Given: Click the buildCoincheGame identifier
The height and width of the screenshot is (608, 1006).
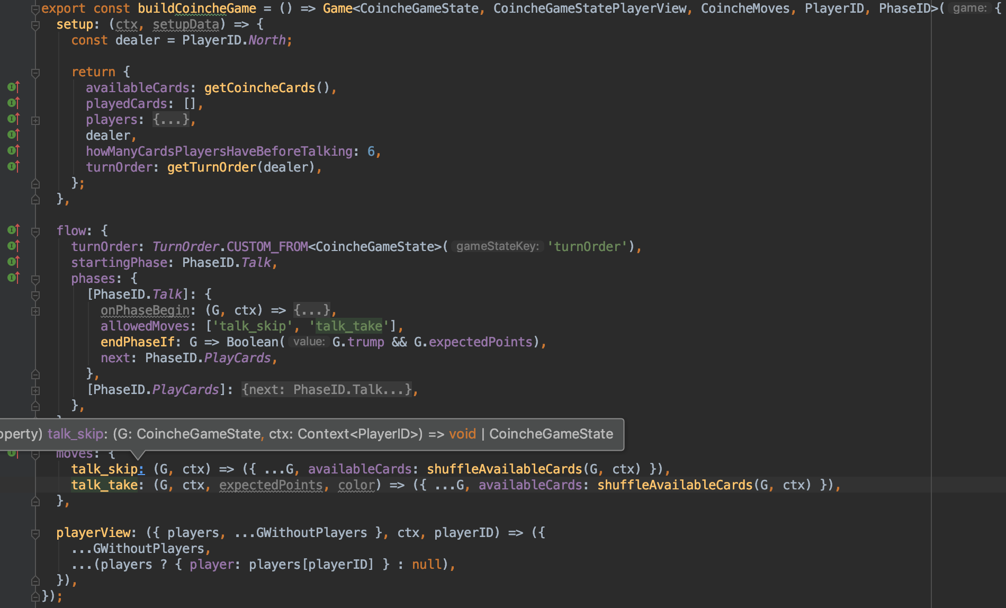Looking at the screenshot, I should (x=197, y=8).
